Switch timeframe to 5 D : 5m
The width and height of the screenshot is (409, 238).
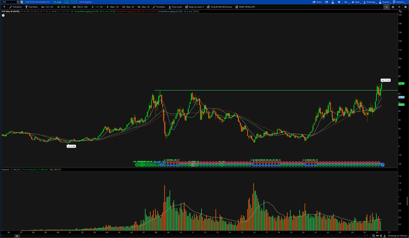coord(47,7)
